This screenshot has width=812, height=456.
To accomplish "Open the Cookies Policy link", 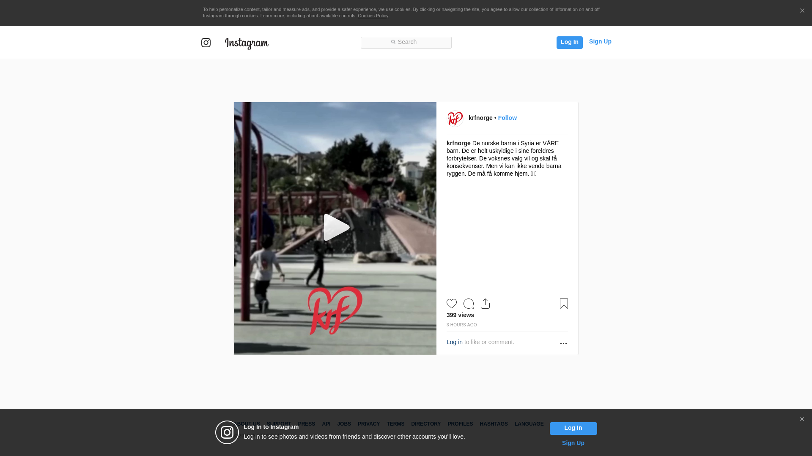I will [373, 16].
